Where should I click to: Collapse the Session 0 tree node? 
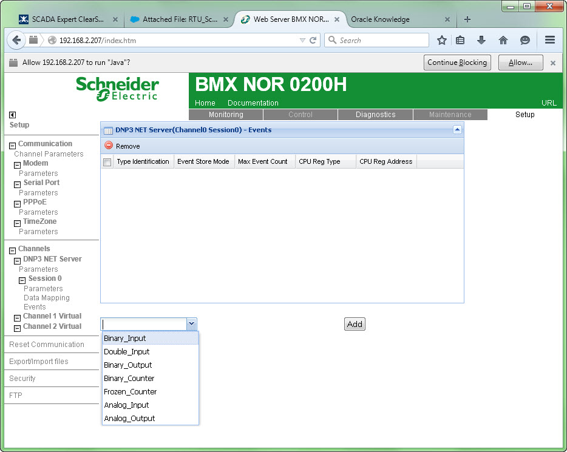[x=22, y=280]
